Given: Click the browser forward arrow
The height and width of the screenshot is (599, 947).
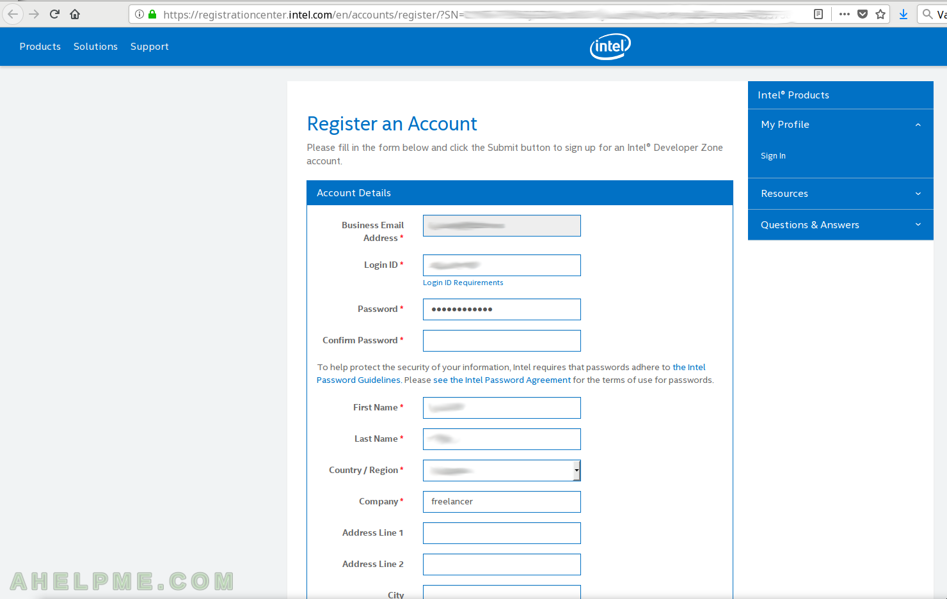Looking at the screenshot, I should [34, 14].
